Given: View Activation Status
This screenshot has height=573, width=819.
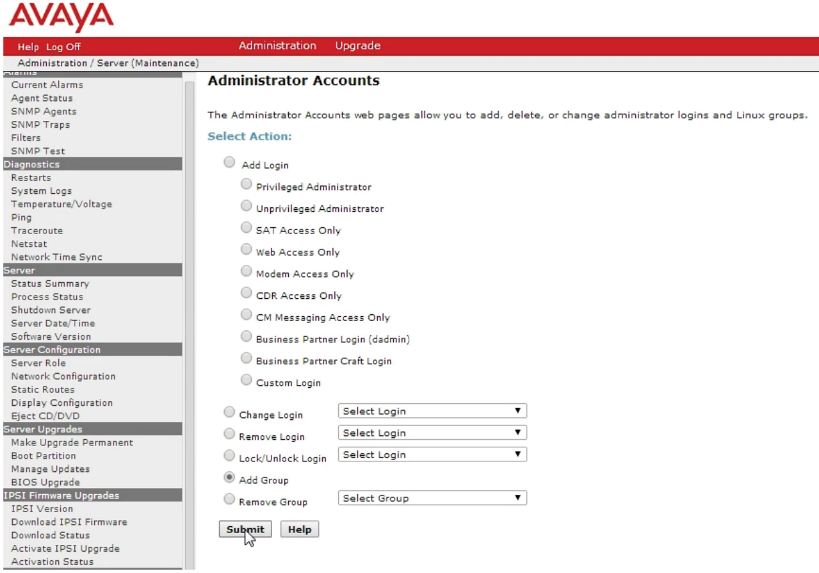Looking at the screenshot, I should coord(52,562).
